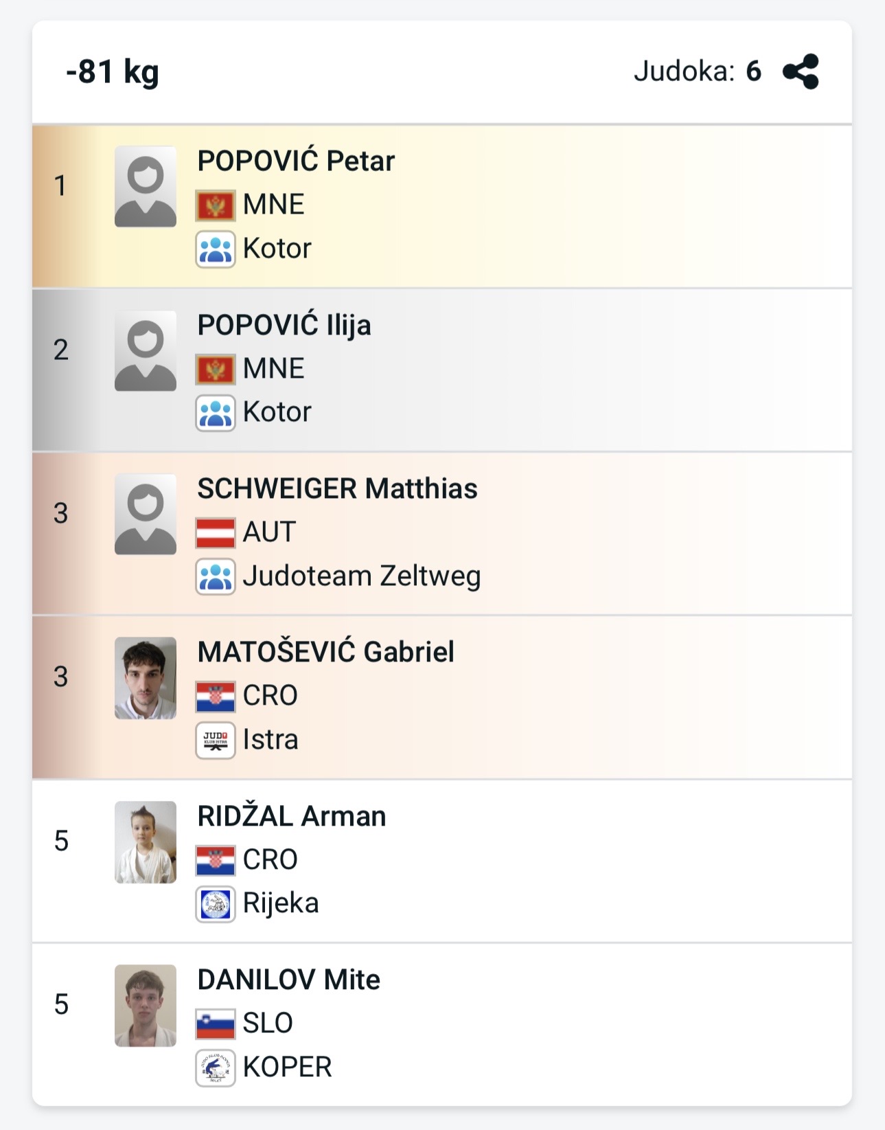Click the Croatia flag under MATOŠEVIĆ Gabriel
Image resolution: width=885 pixels, height=1130 pixels.
point(216,697)
